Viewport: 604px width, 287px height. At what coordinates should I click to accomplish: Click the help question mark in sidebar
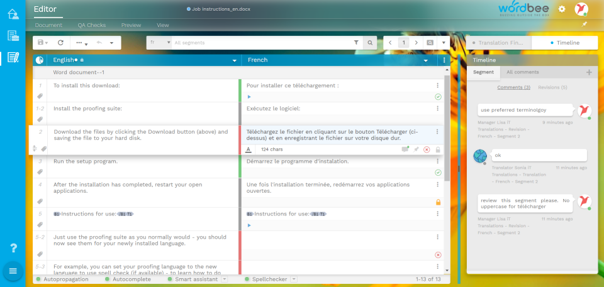click(13, 248)
